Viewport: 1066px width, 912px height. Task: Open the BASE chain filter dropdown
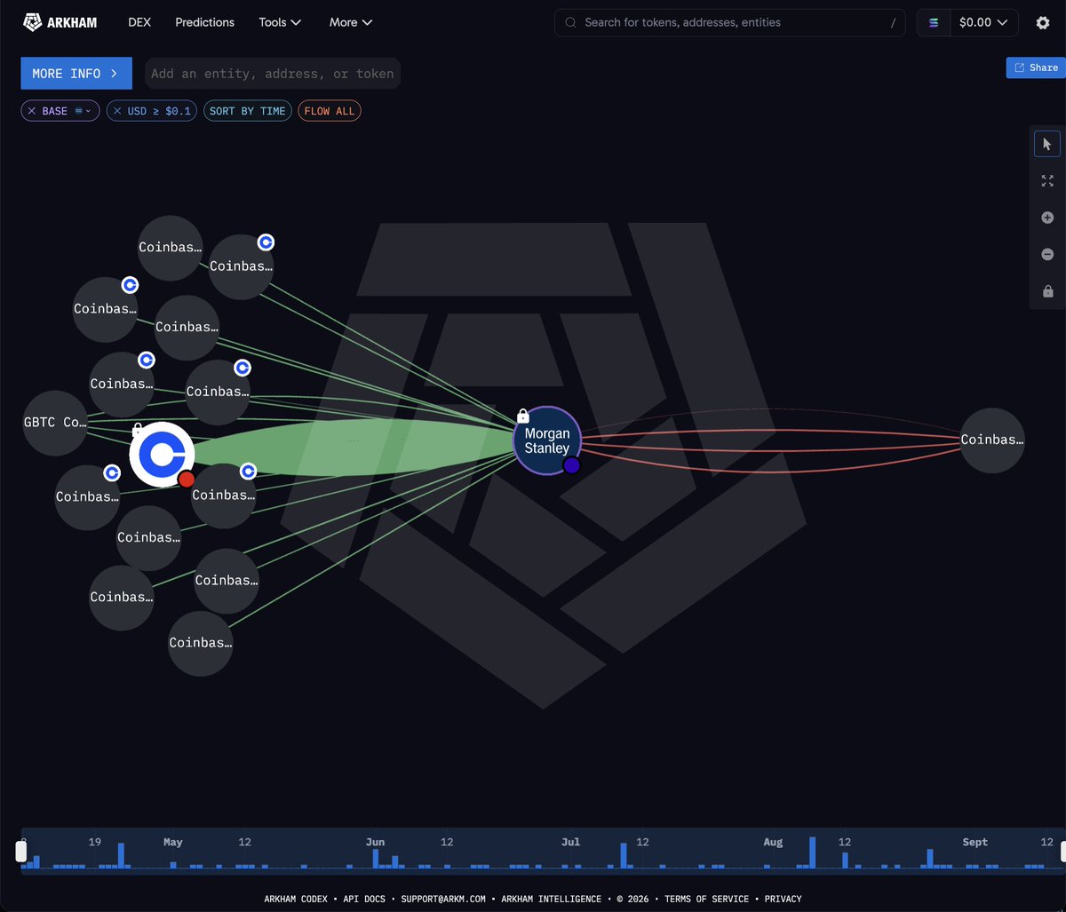[82, 111]
